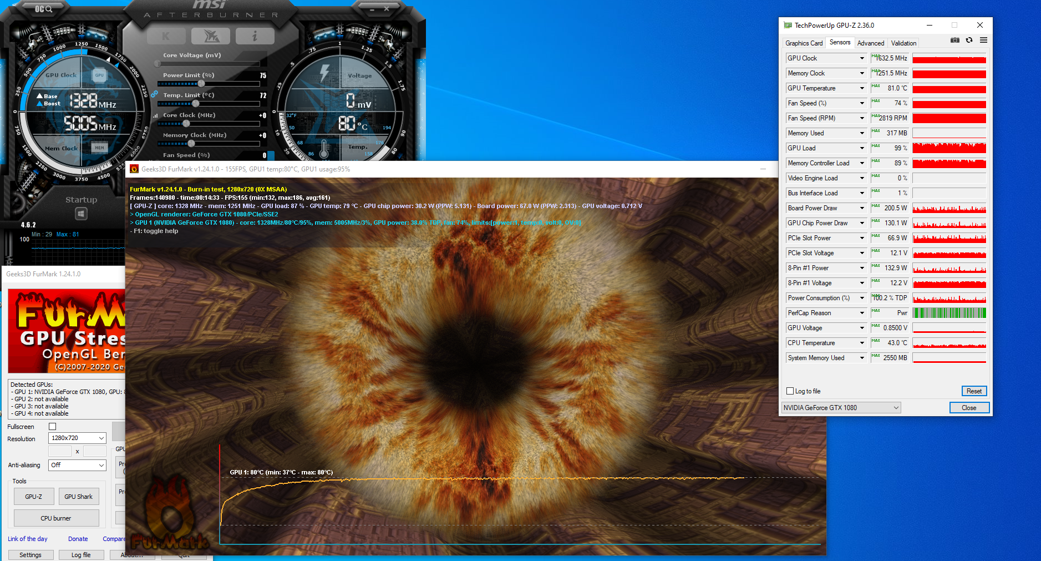Click the GPU Temperature sensor graph
This screenshot has width=1041, height=561.
click(949, 88)
